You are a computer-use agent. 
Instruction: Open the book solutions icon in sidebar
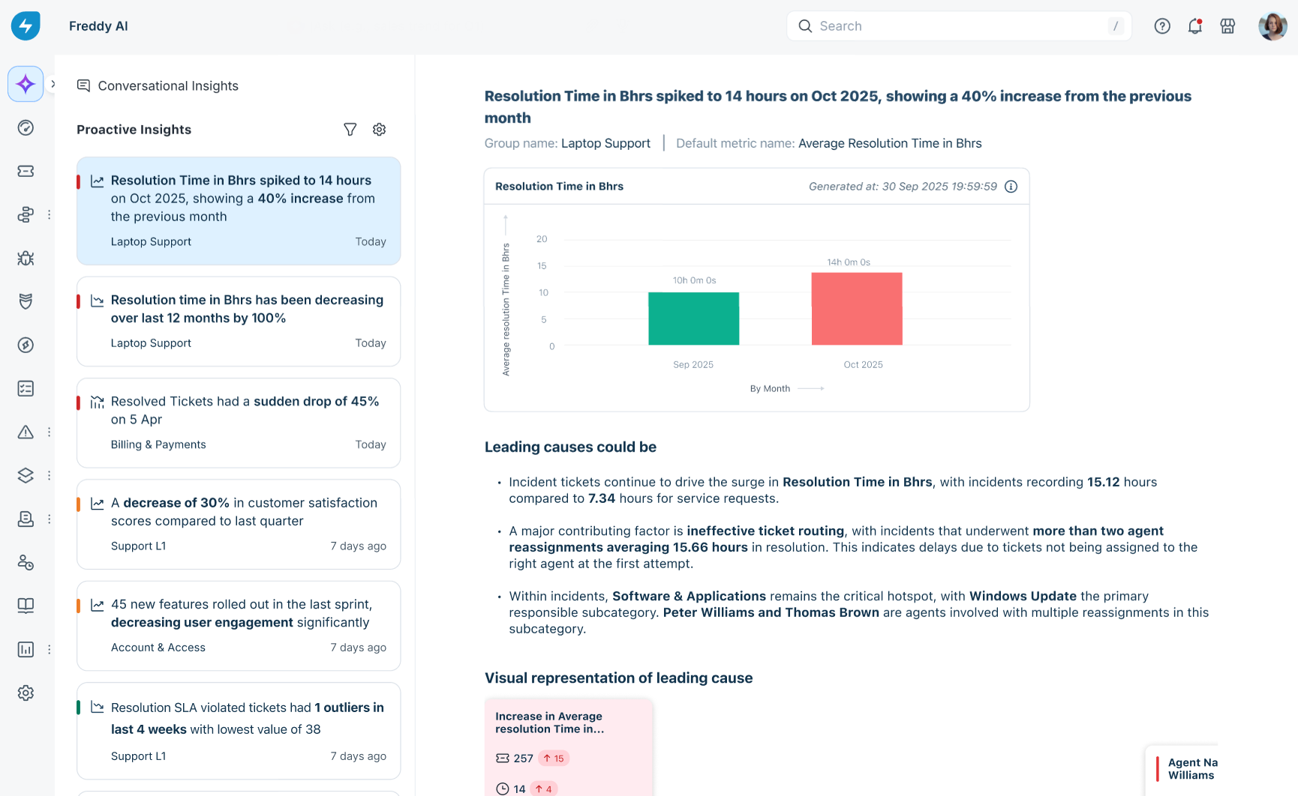point(26,606)
